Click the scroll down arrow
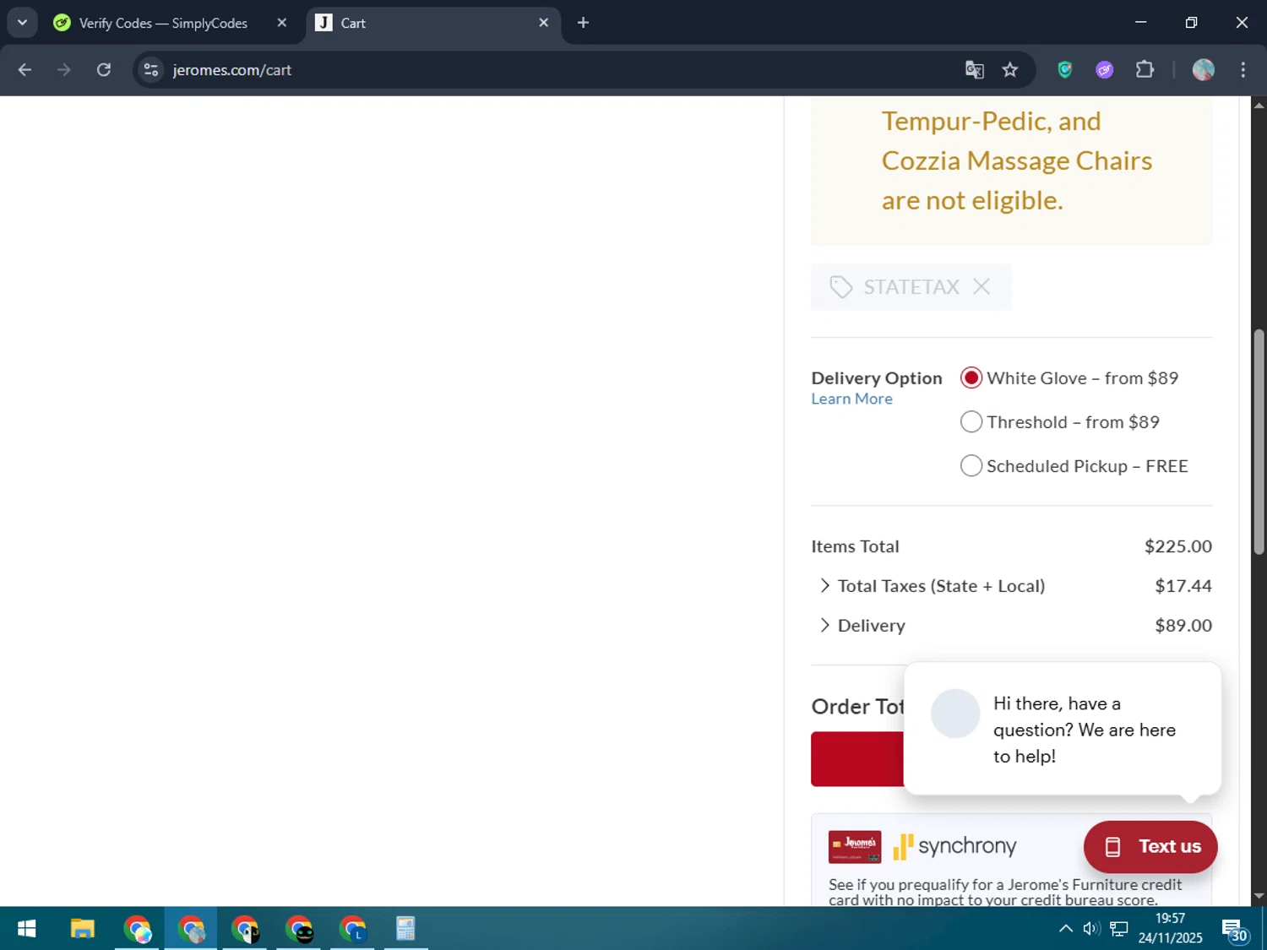This screenshot has width=1267, height=950. 1259,896
